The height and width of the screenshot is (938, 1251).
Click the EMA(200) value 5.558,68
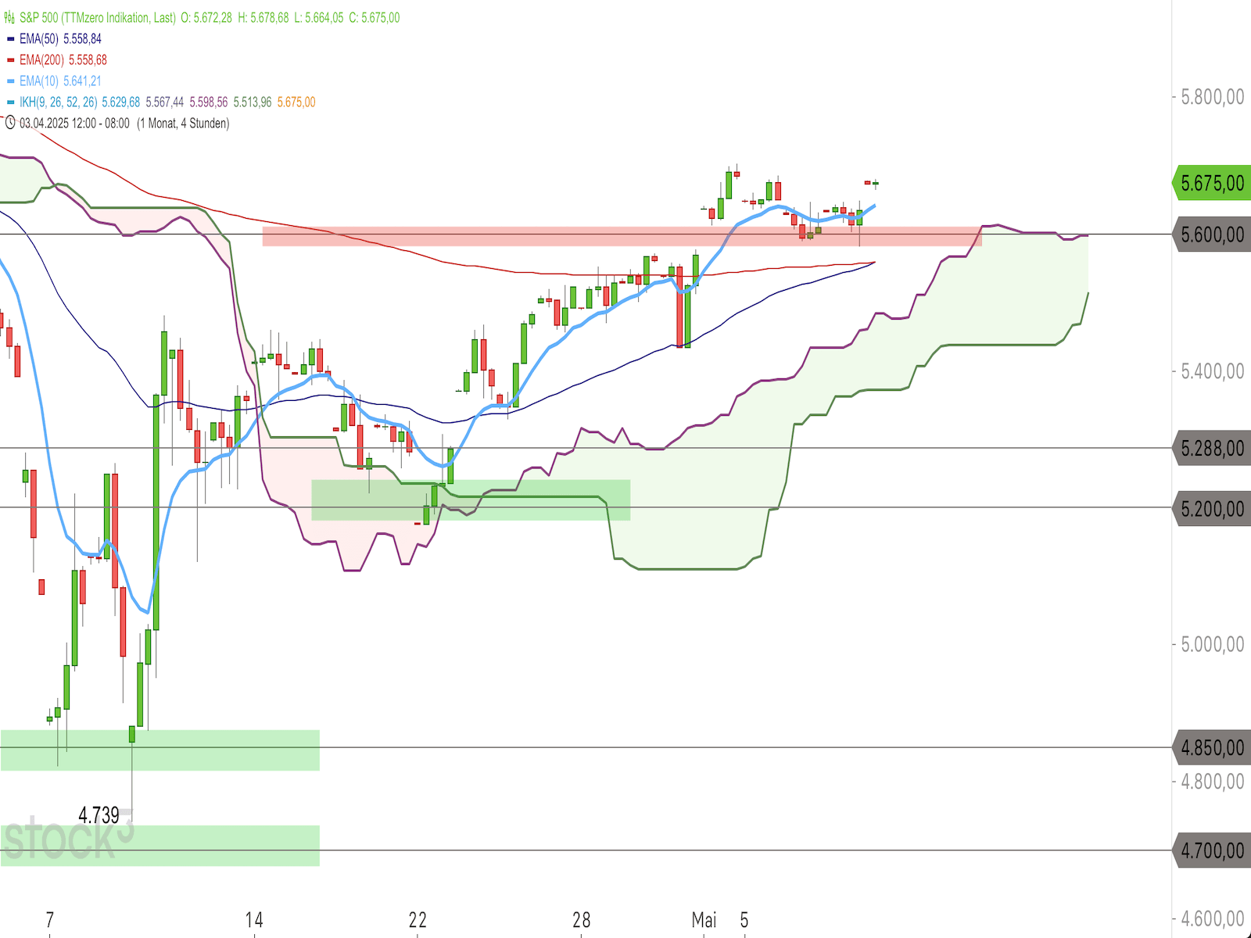point(88,59)
